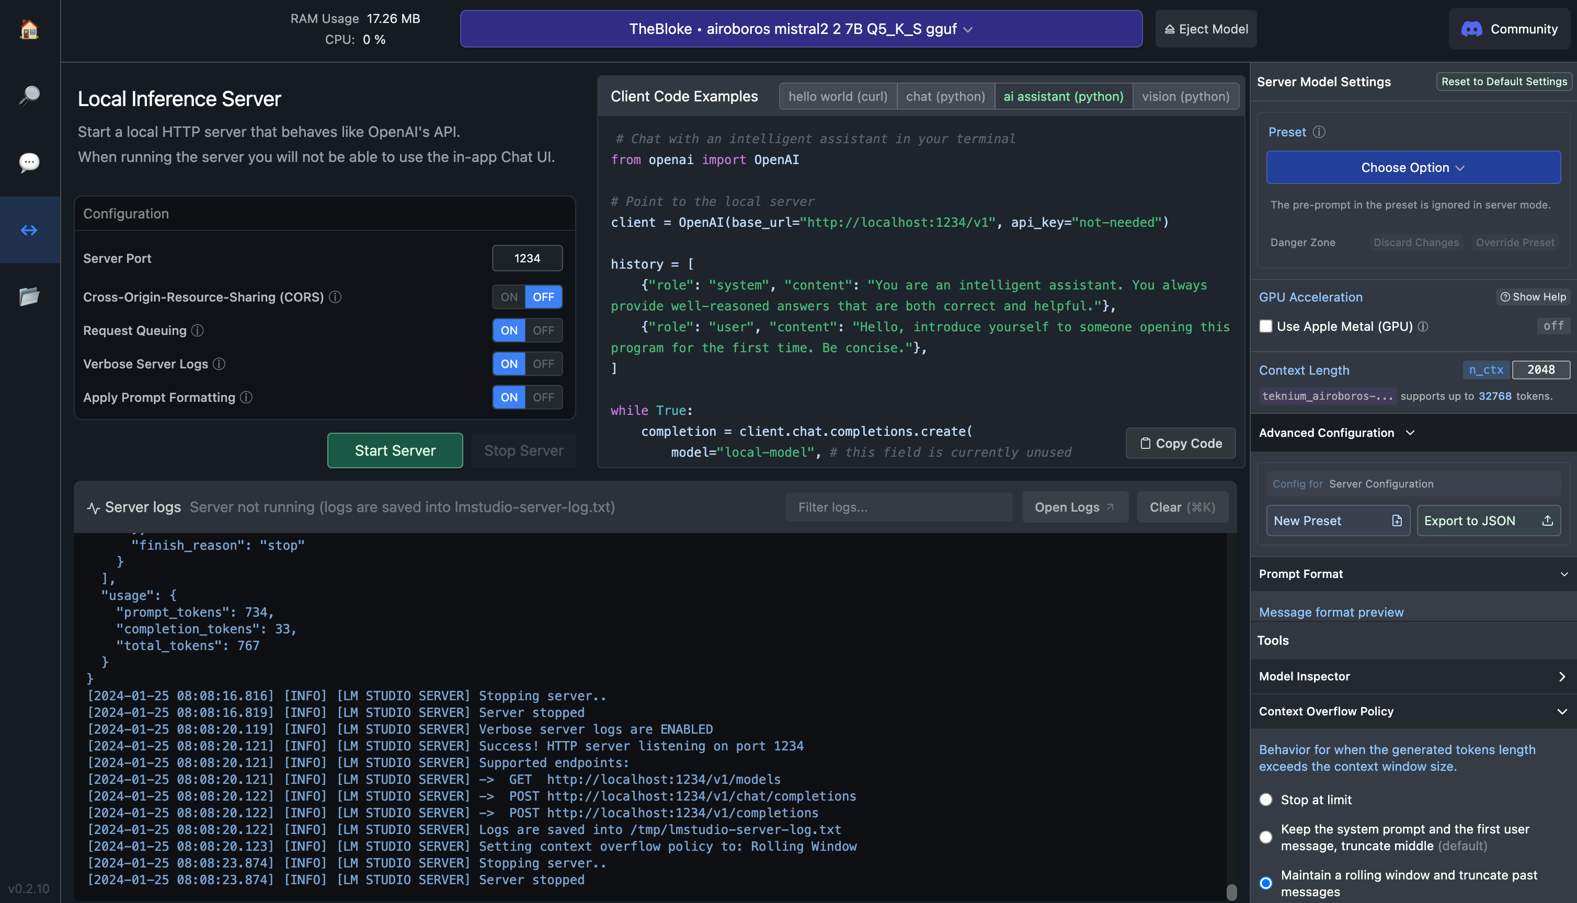
Task: Click the Export to JSON upload icon
Action: 1547,521
